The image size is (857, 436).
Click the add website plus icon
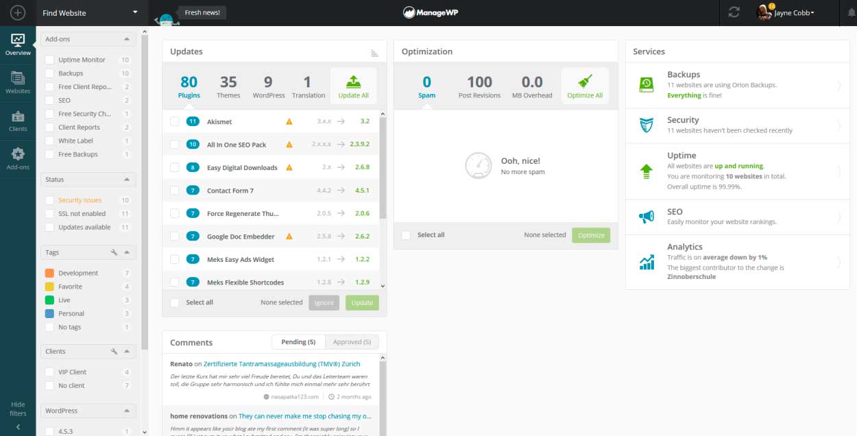point(18,12)
